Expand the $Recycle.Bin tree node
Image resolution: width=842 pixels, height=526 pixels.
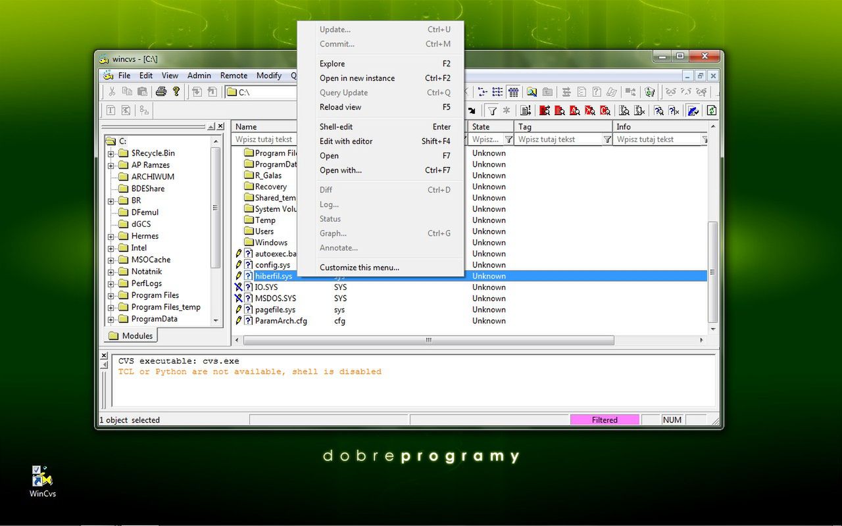click(x=111, y=153)
